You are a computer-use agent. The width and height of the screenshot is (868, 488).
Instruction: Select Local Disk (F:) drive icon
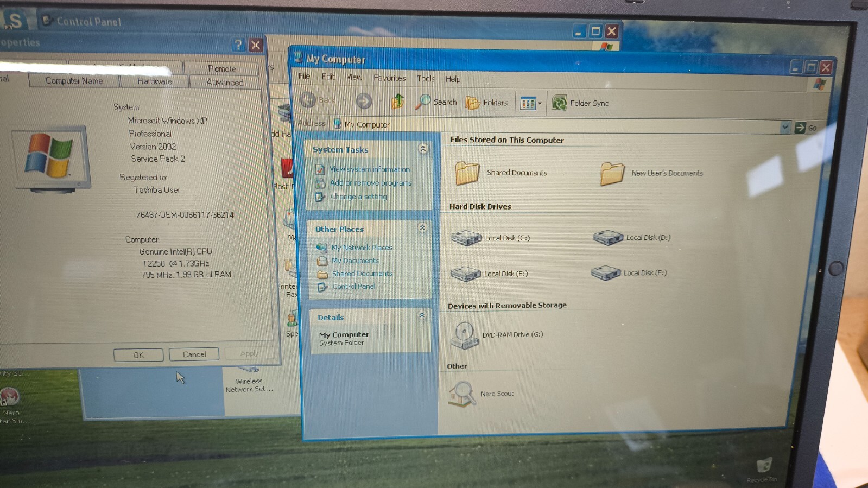coord(606,272)
